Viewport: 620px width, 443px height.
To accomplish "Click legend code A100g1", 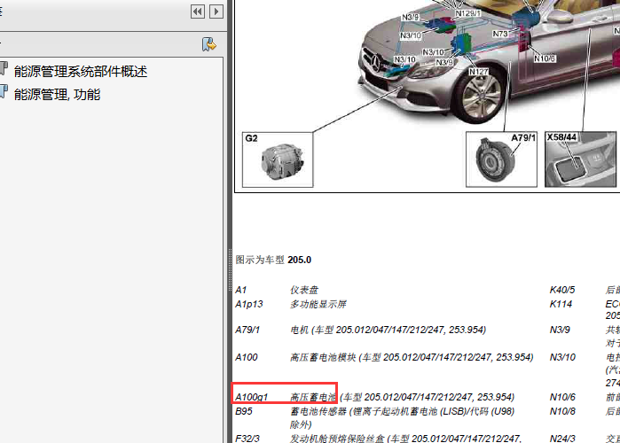I will 252,397.
